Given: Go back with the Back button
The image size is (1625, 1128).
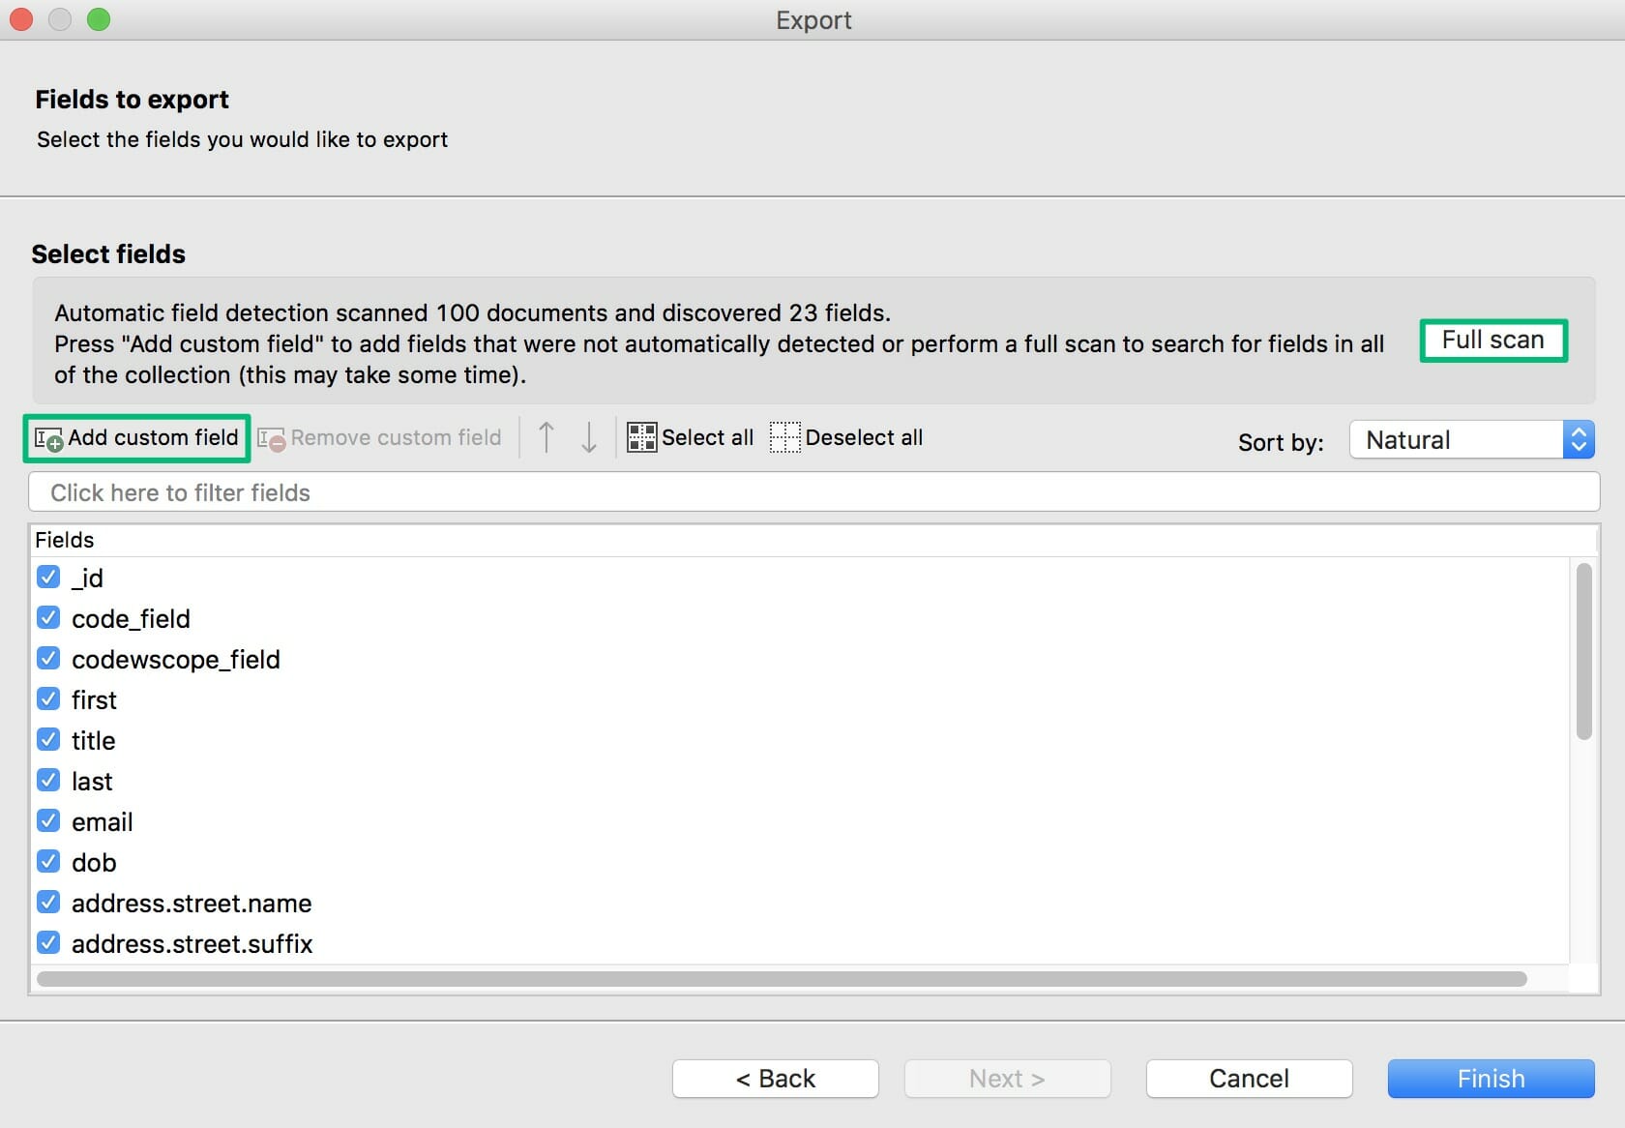Looking at the screenshot, I should (x=776, y=1079).
